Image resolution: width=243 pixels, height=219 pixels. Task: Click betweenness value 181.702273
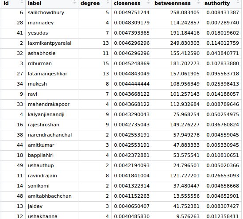185,64
